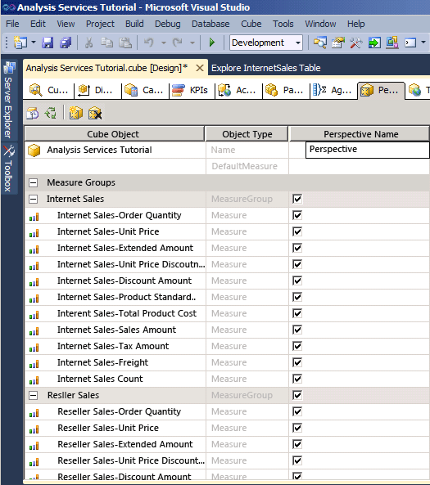Open the Redo history dropdown arrow
430x485 pixels.
click(192, 43)
